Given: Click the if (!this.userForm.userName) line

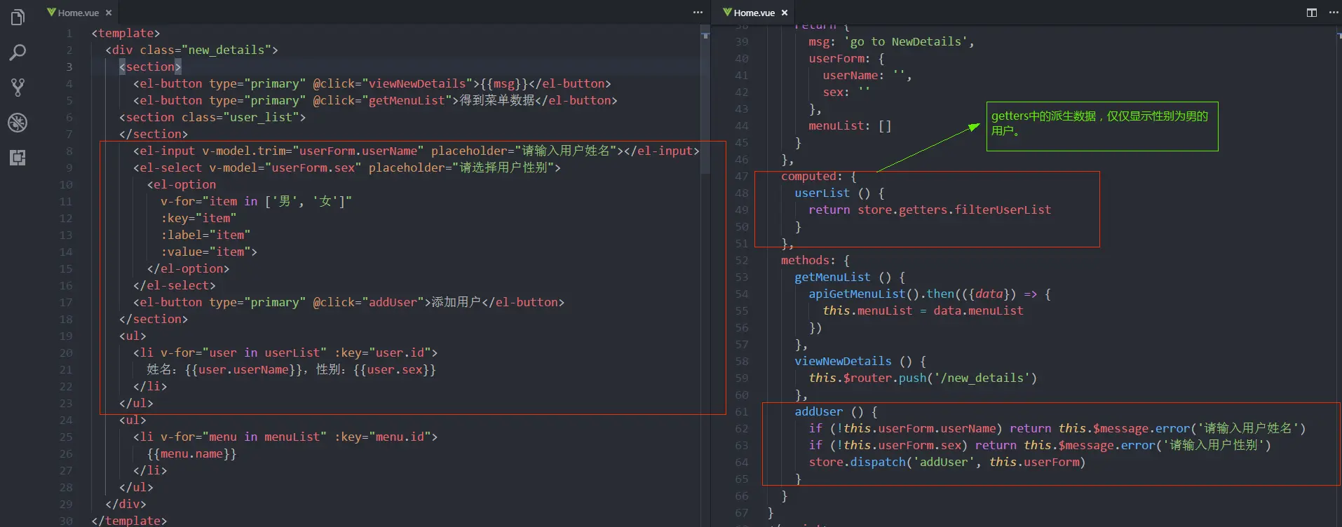Looking at the screenshot, I should click(x=1057, y=428).
